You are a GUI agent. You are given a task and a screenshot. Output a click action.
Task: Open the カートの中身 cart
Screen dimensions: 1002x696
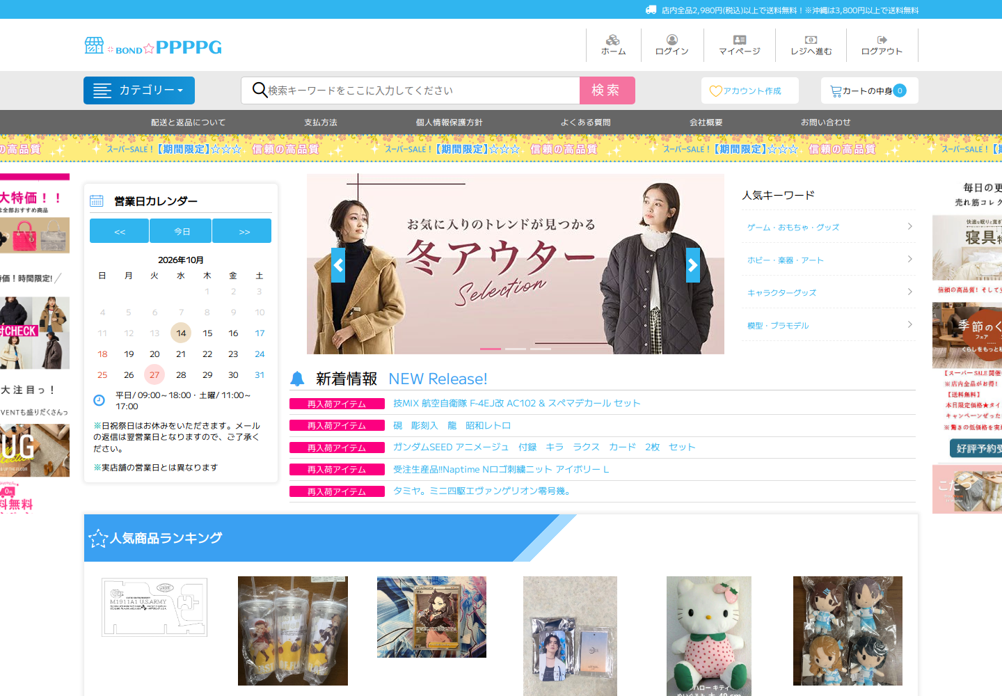869,90
